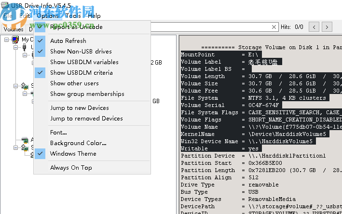The image size is (342, 214).
Task: Click Drive Type removable line
Action: pyautogui.click(x=230, y=185)
